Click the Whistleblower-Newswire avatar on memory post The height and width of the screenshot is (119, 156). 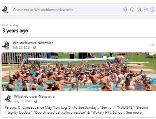click(6, 45)
